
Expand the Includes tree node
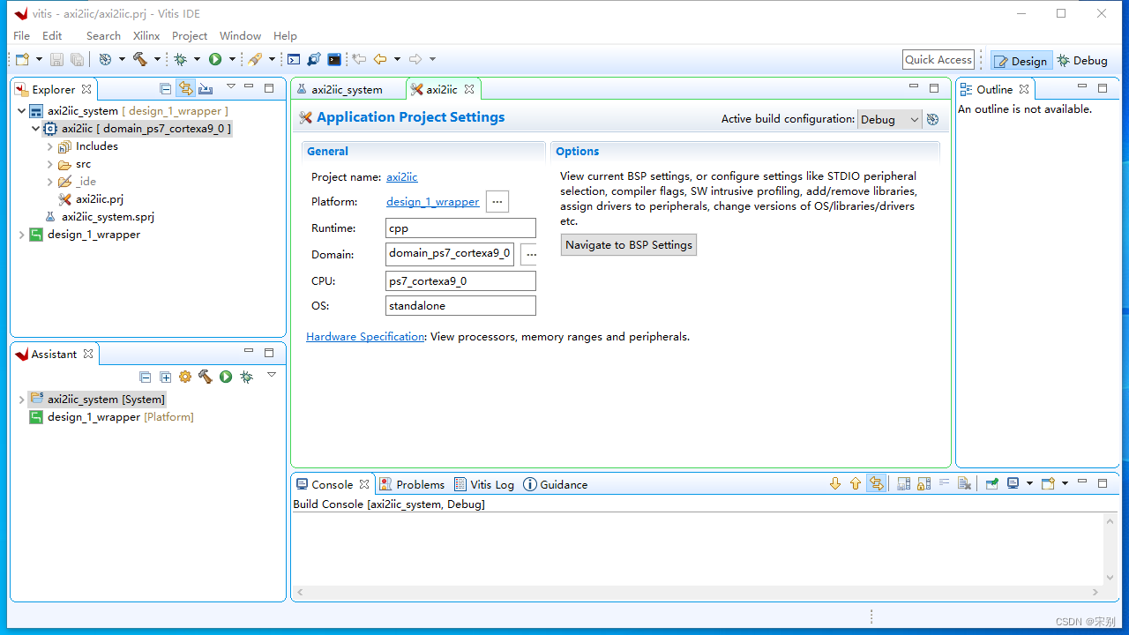(x=50, y=146)
